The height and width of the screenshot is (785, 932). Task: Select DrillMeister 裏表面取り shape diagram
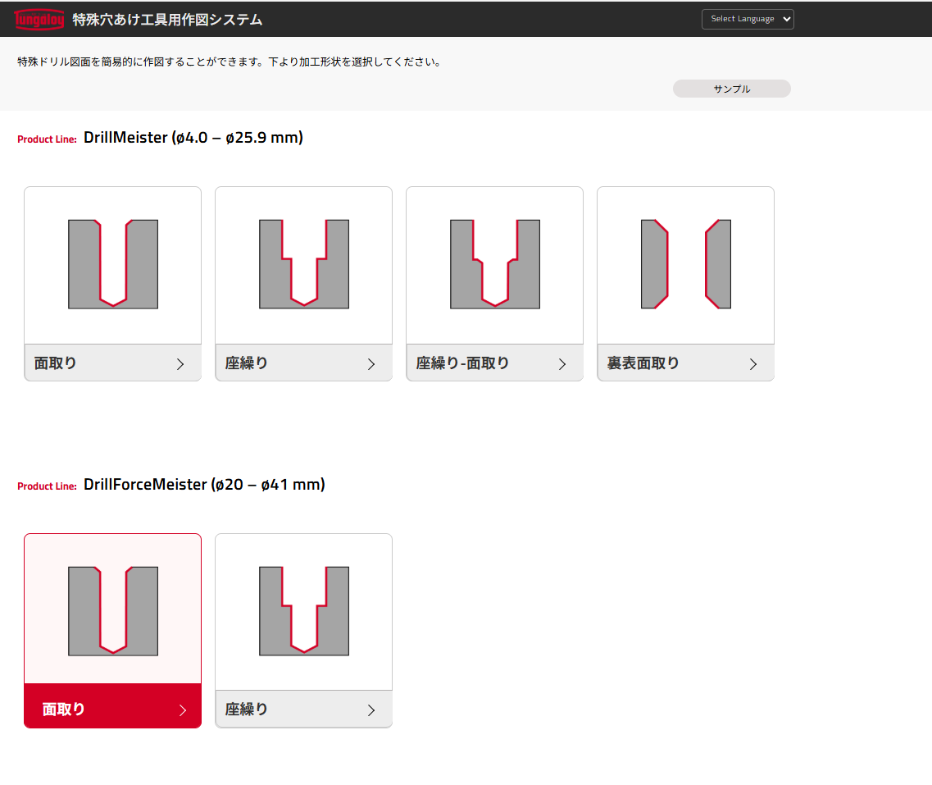click(x=686, y=263)
